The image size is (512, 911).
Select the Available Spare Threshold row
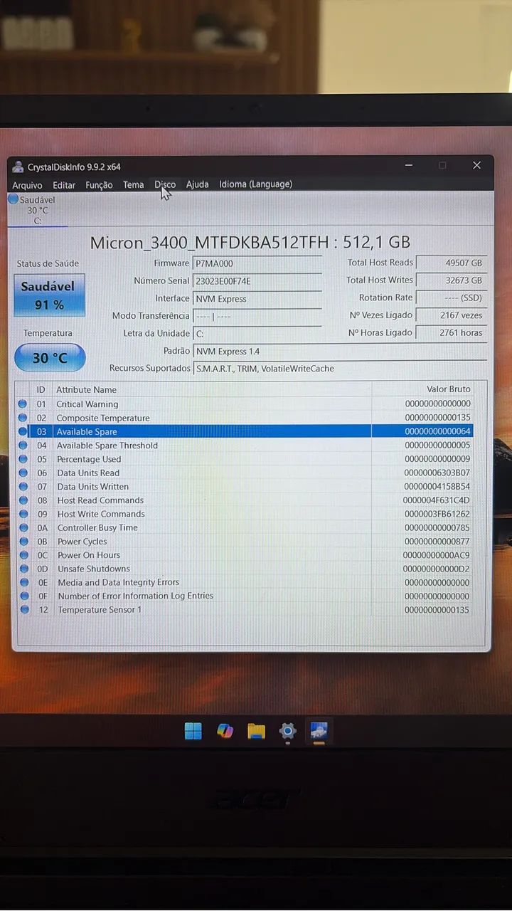(x=245, y=446)
